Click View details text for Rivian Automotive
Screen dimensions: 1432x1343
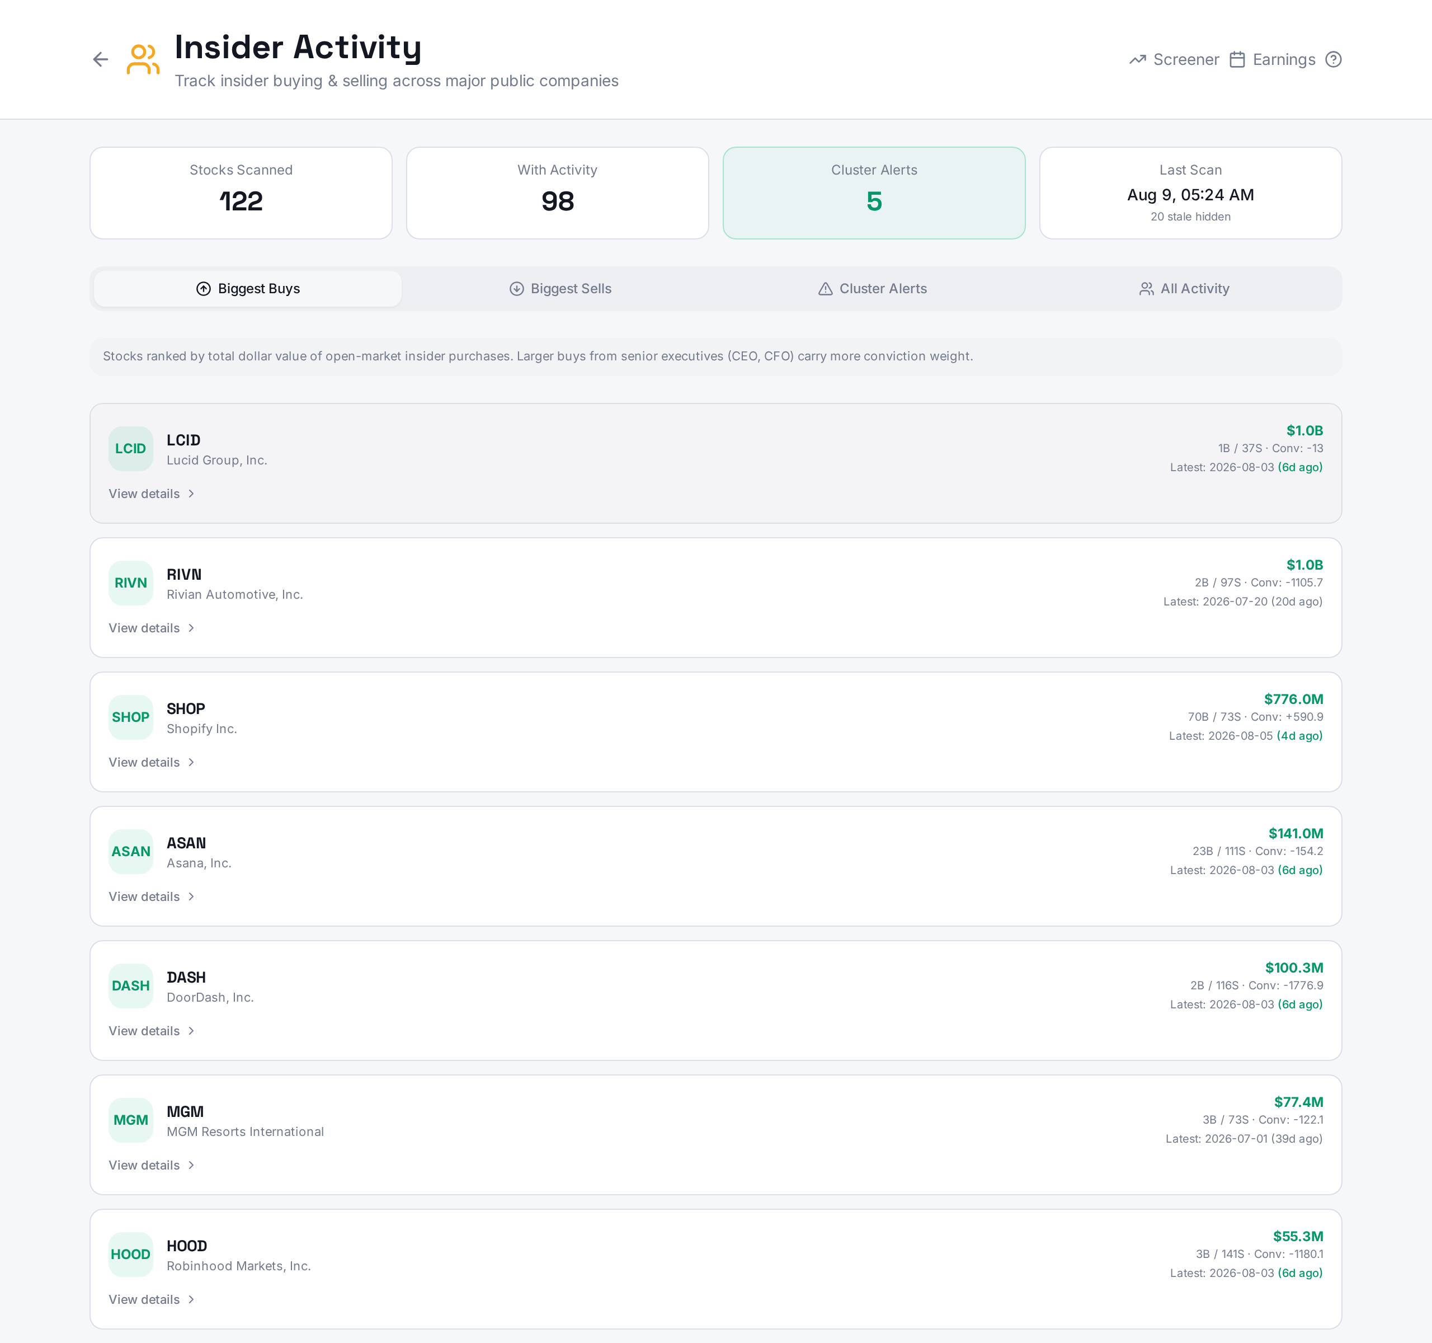tap(144, 628)
